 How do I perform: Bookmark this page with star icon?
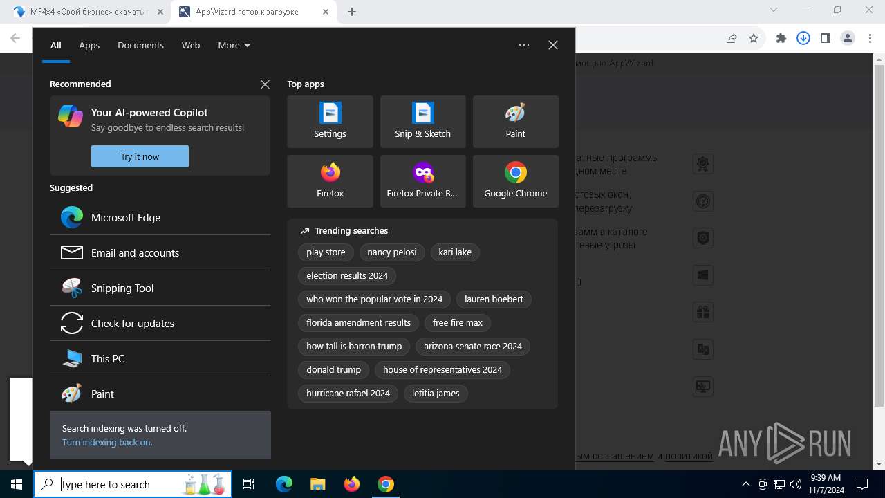pyautogui.click(x=754, y=39)
